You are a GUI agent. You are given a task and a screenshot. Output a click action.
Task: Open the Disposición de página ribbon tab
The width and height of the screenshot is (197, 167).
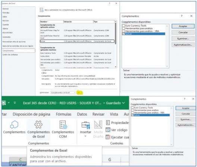(32, 114)
